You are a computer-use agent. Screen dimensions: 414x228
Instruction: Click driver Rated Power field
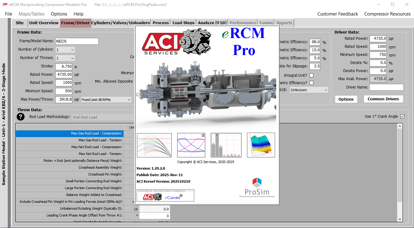point(378,39)
